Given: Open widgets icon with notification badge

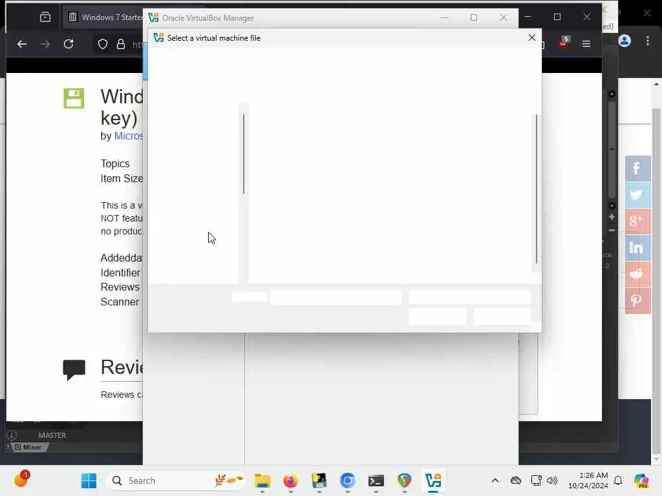Looking at the screenshot, I should click(x=21, y=480).
